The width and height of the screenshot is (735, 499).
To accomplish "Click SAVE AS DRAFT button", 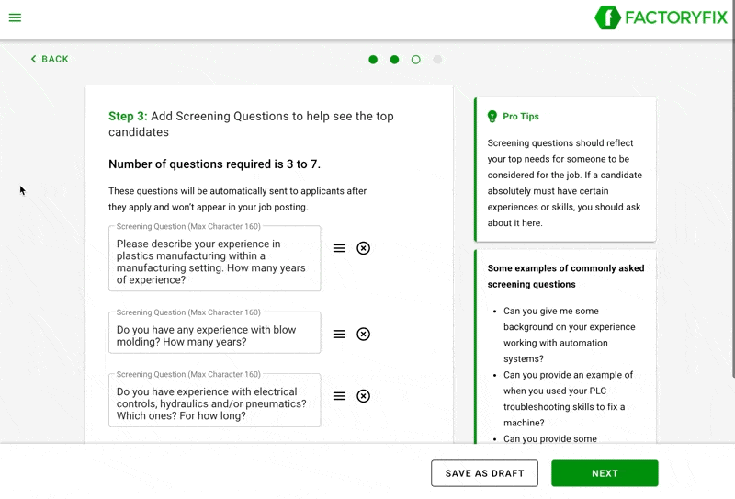I will [x=485, y=473].
